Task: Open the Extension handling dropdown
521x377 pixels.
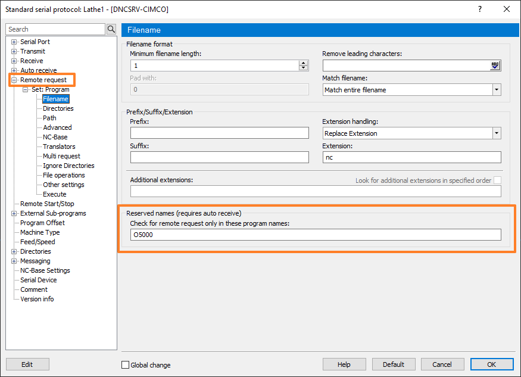Action: coord(497,133)
